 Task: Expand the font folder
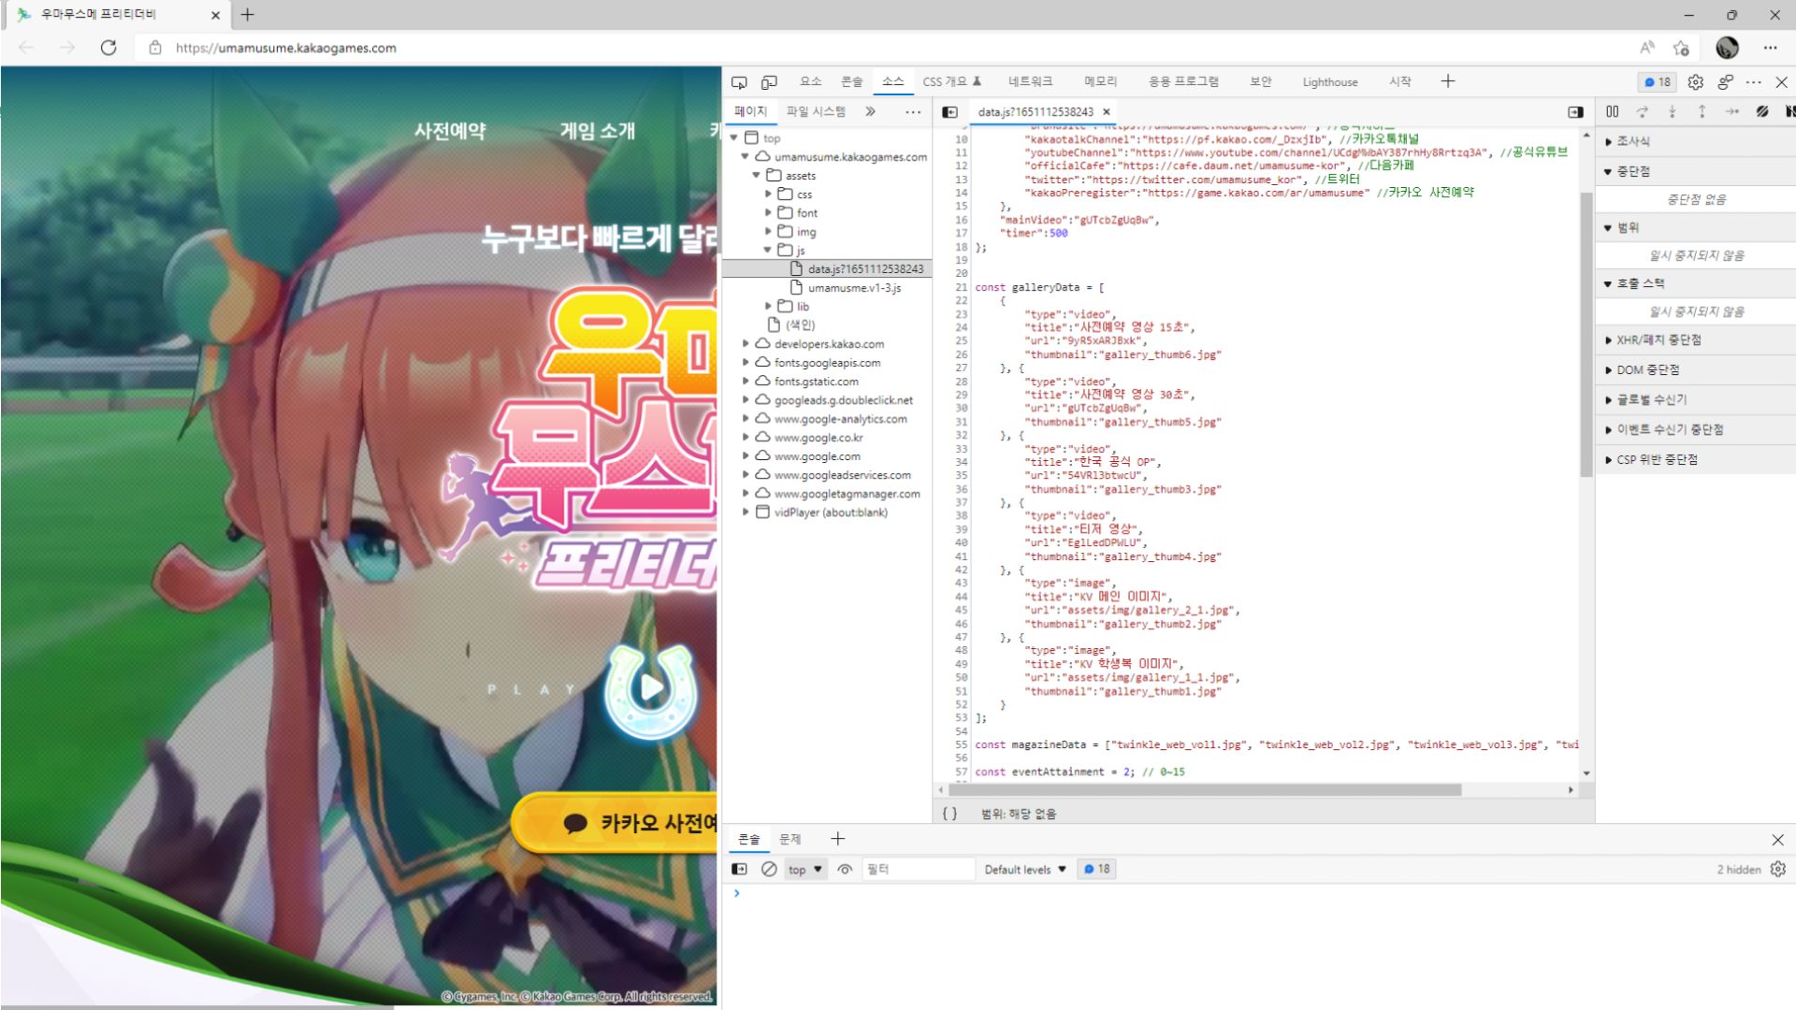point(768,212)
